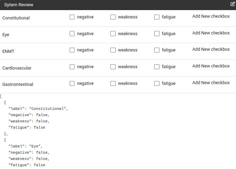Click Add New checkbox for Cardiovascular

211,66
